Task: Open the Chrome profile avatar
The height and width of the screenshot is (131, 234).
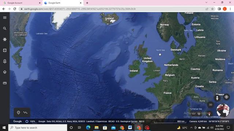Action: pos(225,9)
